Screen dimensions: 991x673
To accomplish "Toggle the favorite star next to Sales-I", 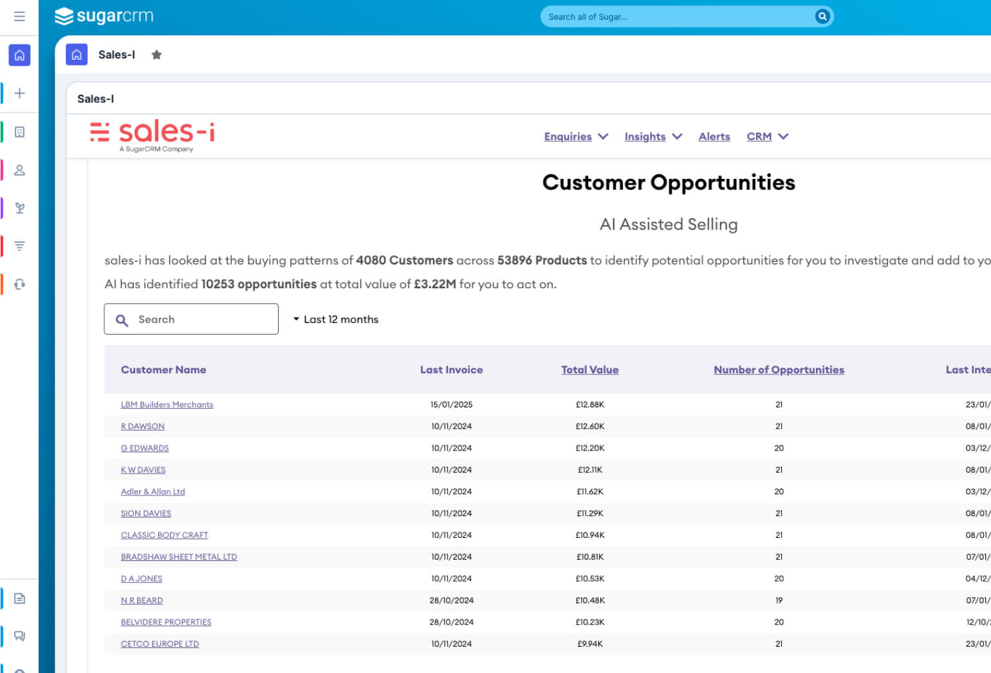I will click(x=156, y=55).
